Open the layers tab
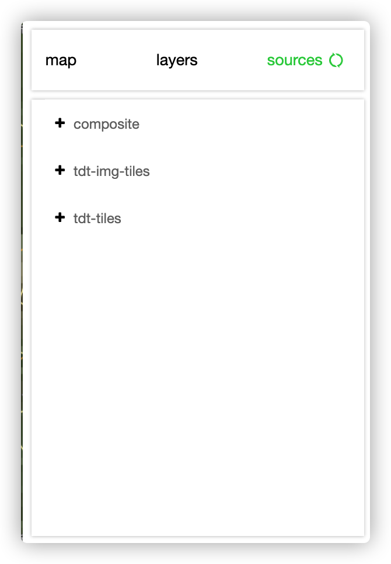The image size is (391, 564). pos(177,61)
